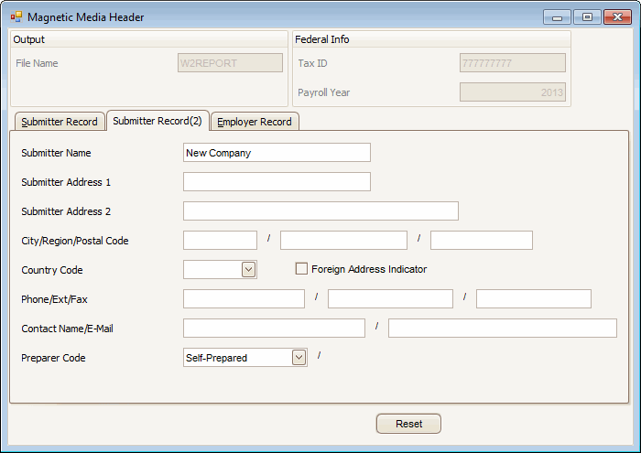Enable the Foreign Address Indicator checkbox

tap(301, 269)
